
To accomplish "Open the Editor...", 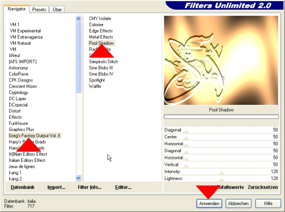I will [x=123, y=187].
